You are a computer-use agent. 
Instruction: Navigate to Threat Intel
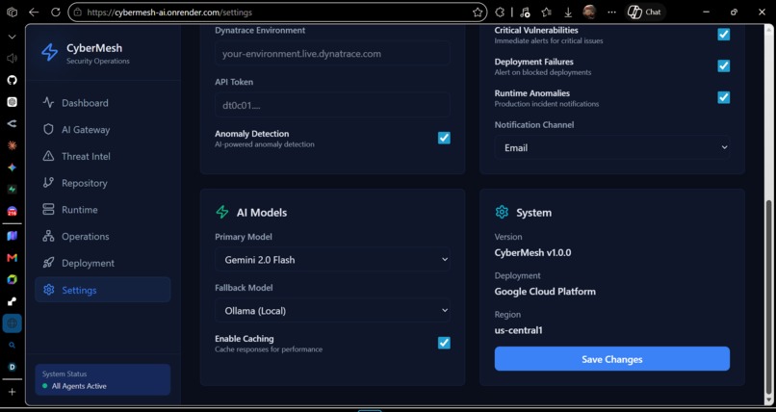(103, 156)
